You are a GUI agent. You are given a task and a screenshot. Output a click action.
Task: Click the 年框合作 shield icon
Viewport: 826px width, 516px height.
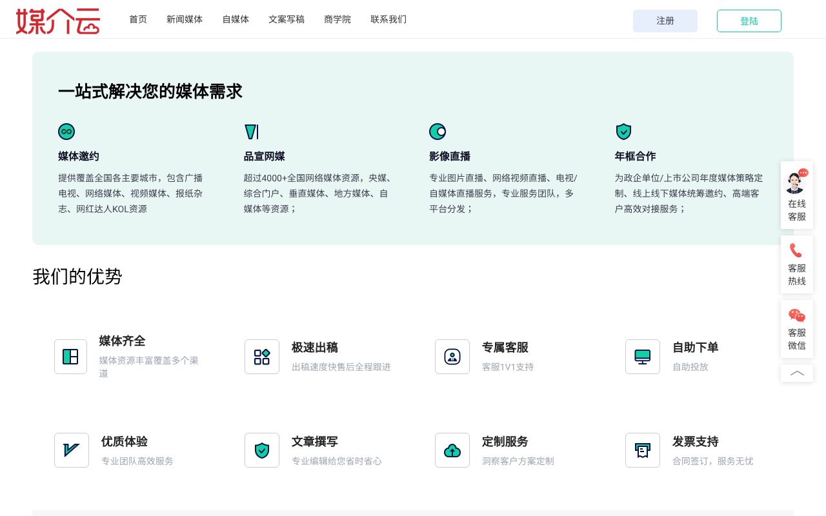pyautogui.click(x=623, y=132)
